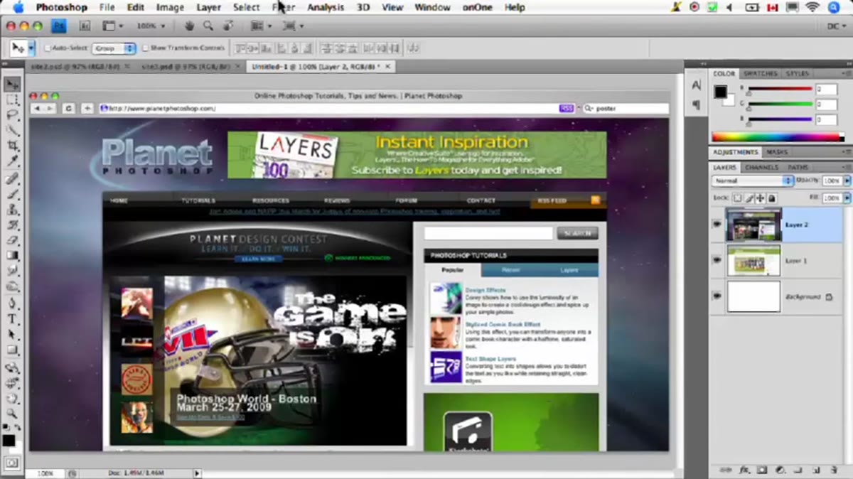The width and height of the screenshot is (853, 479).
Task: Select the Path Selection tool
Action: (x=12, y=334)
